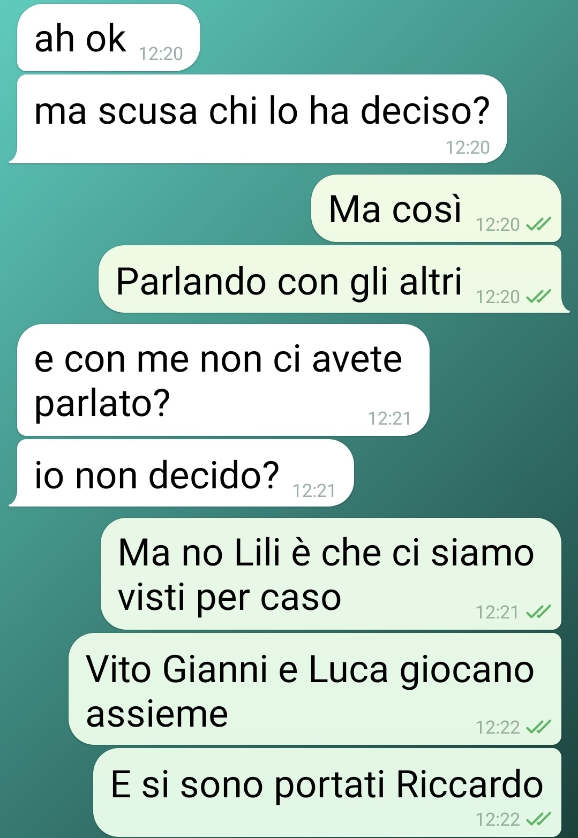Select the 'ma scusa chi lo ha deciso?' message

click(258, 119)
